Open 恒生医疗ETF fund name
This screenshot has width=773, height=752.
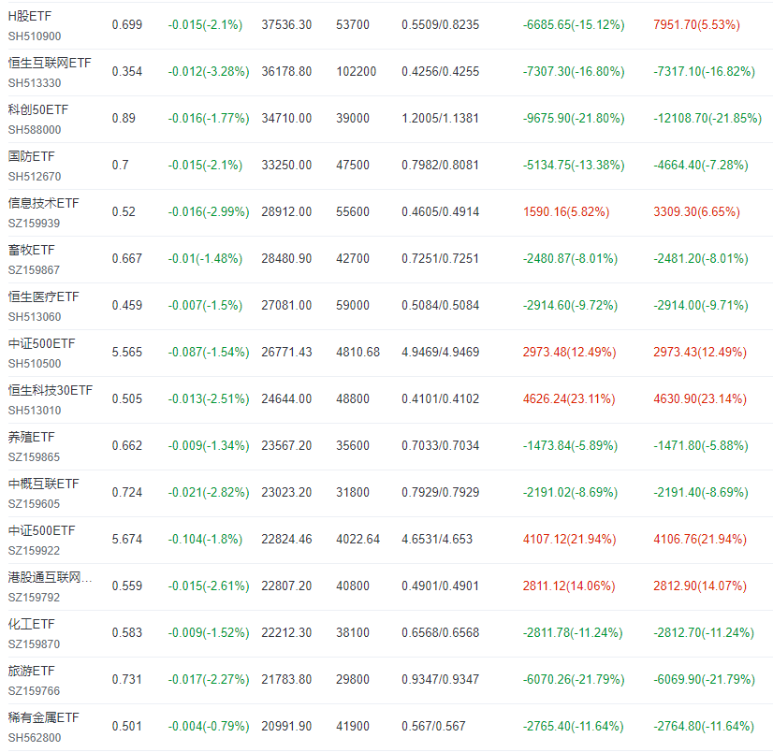43,297
